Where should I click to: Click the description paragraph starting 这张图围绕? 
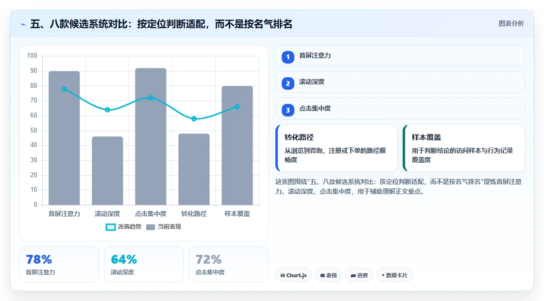click(x=399, y=186)
